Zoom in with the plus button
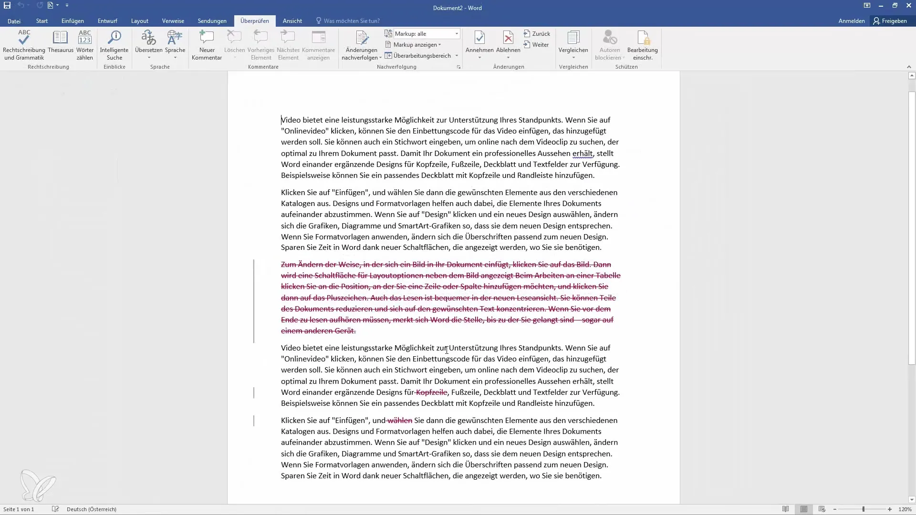 pos(890,509)
